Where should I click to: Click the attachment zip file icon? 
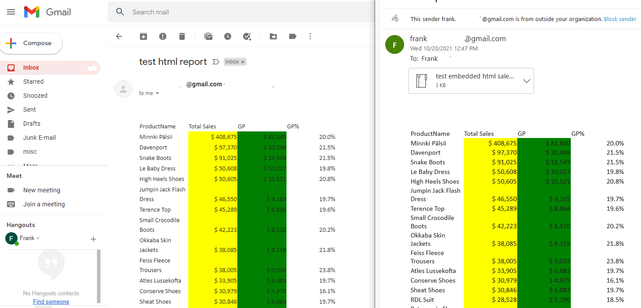421,81
